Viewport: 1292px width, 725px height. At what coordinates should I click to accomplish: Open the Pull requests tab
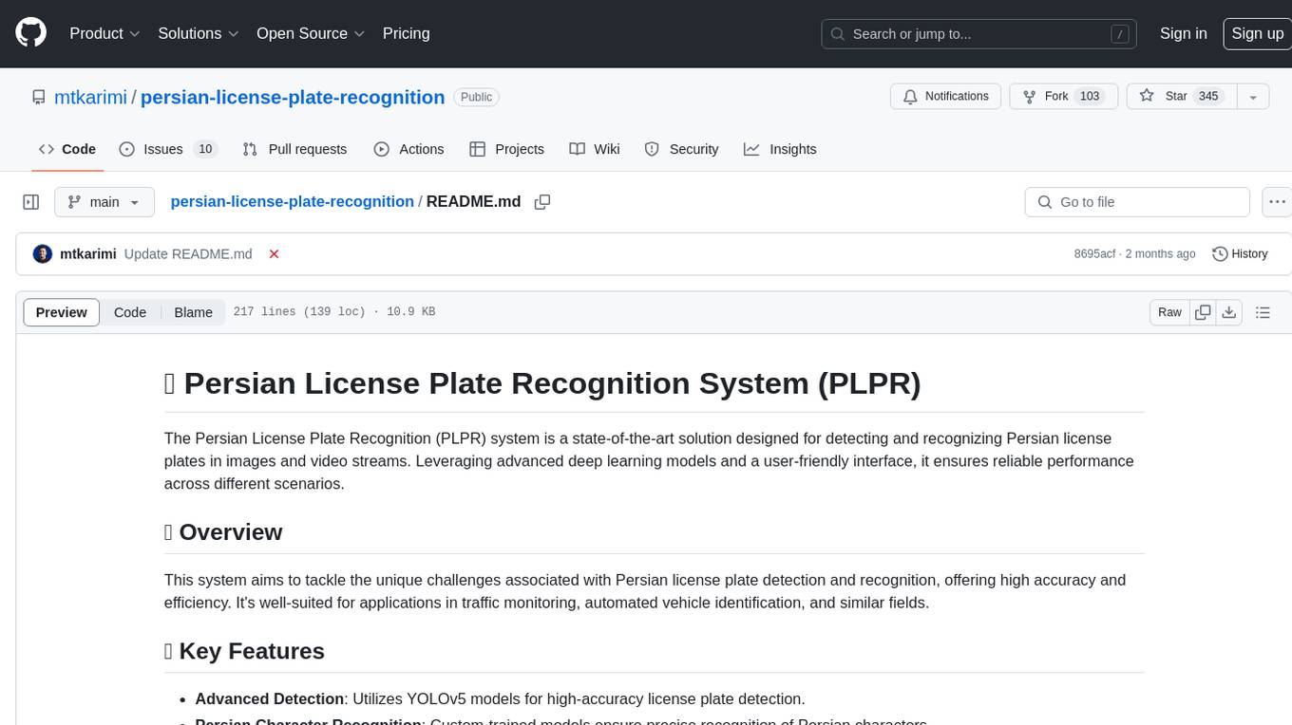click(294, 149)
